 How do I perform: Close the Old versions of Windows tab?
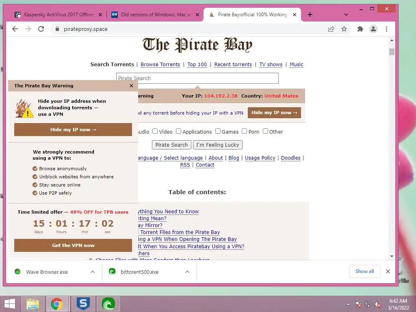click(x=197, y=15)
